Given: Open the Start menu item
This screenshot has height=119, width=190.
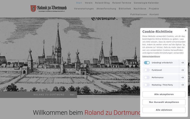Looking at the screenshot, I should 79,3.
